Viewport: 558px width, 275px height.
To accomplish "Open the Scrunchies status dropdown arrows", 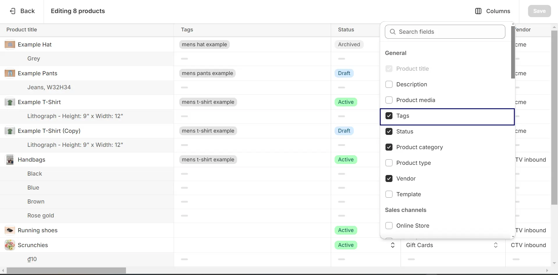I will pyautogui.click(x=392, y=245).
